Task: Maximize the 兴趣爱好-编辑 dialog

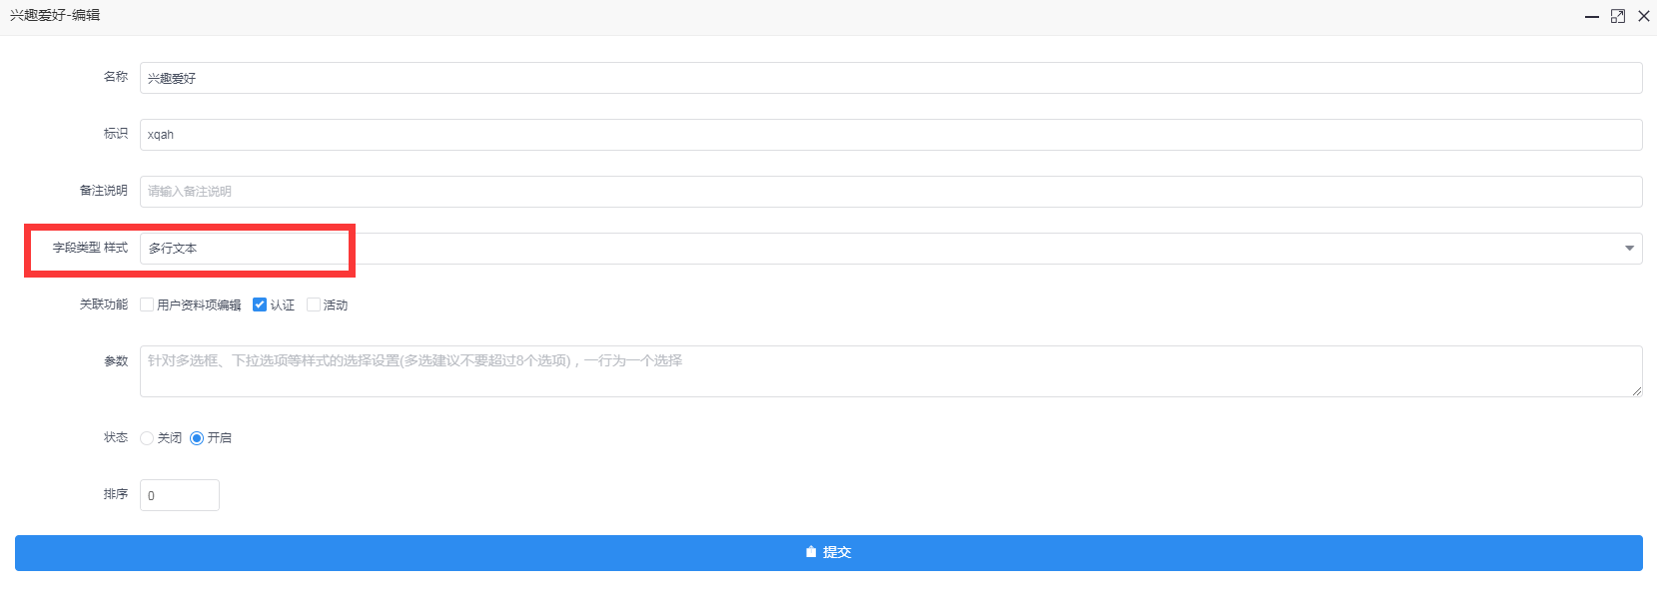Action: click(x=1618, y=16)
